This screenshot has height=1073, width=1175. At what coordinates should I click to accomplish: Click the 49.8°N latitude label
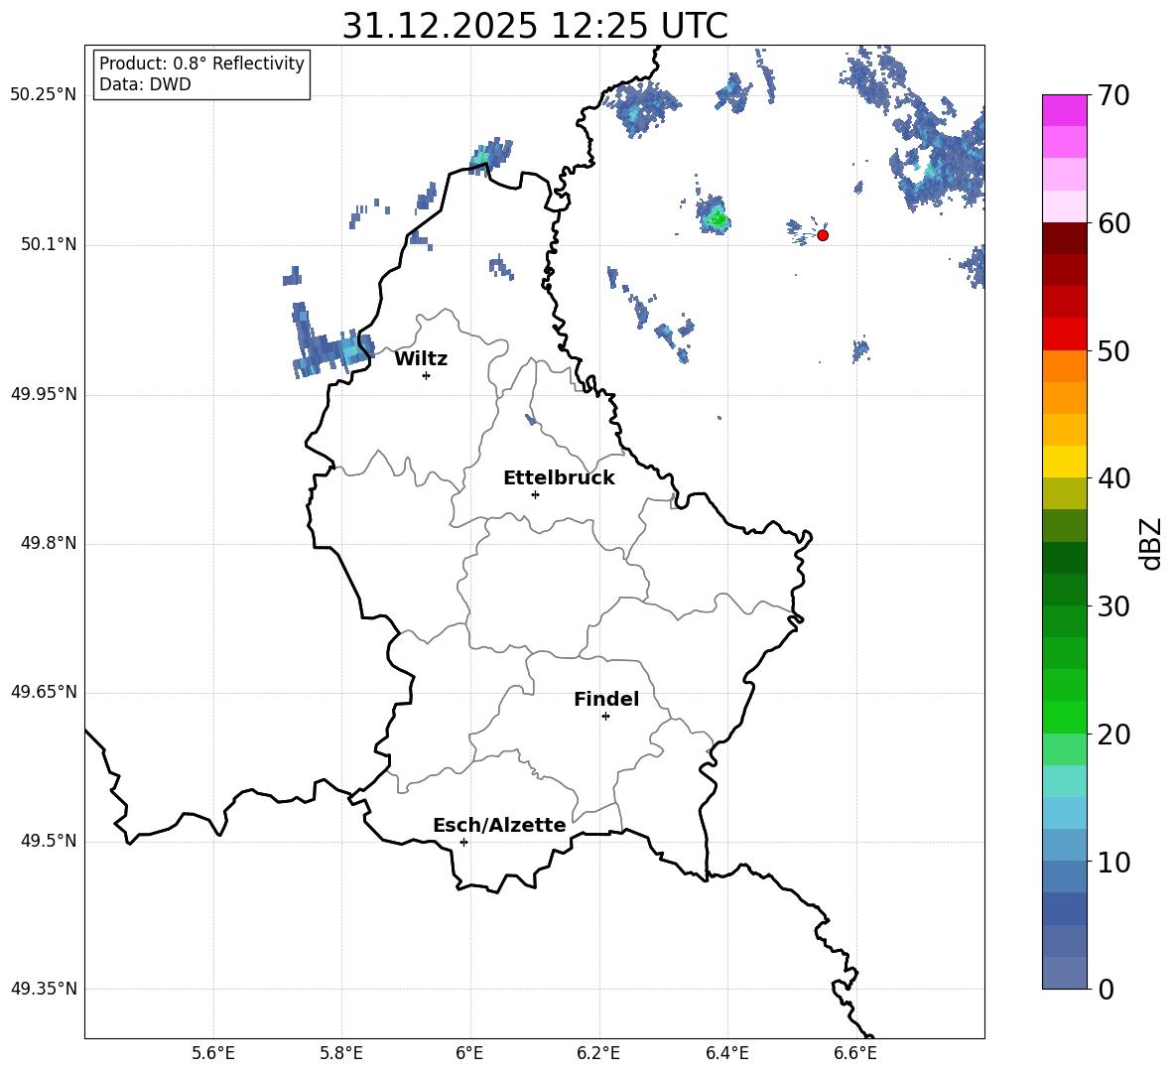point(49,543)
